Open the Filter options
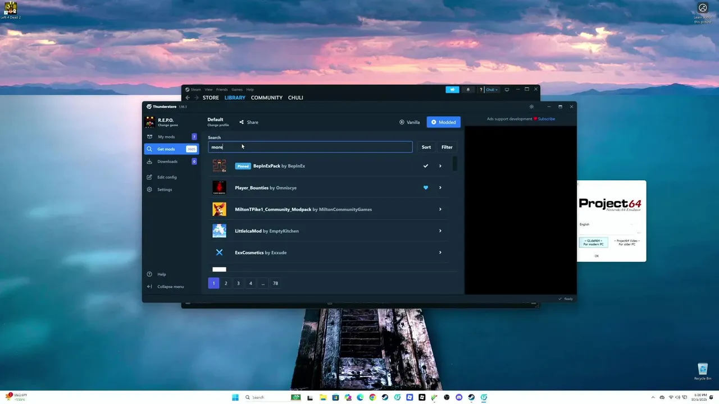The image size is (719, 404). tap(447, 147)
